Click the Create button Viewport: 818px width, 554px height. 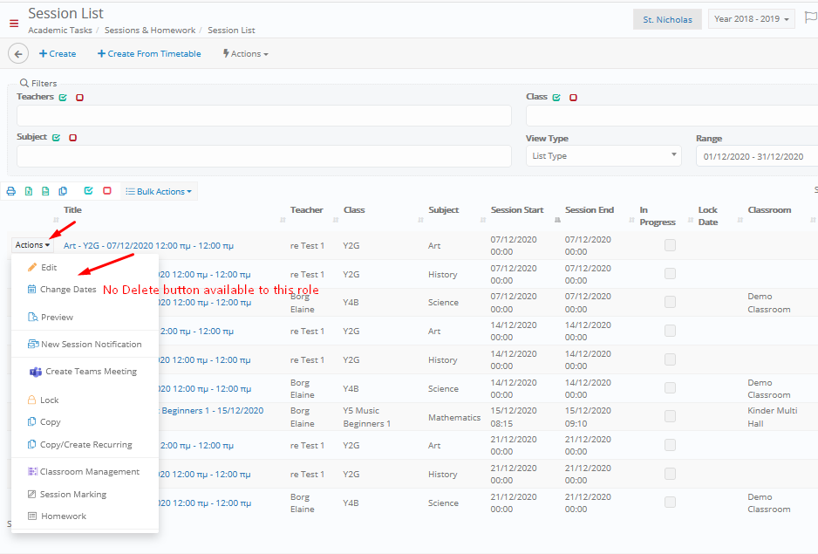pyautogui.click(x=58, y=54)
